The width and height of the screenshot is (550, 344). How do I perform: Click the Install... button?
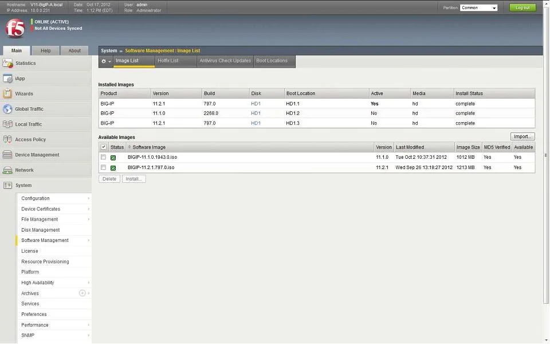tap(133, 179)
